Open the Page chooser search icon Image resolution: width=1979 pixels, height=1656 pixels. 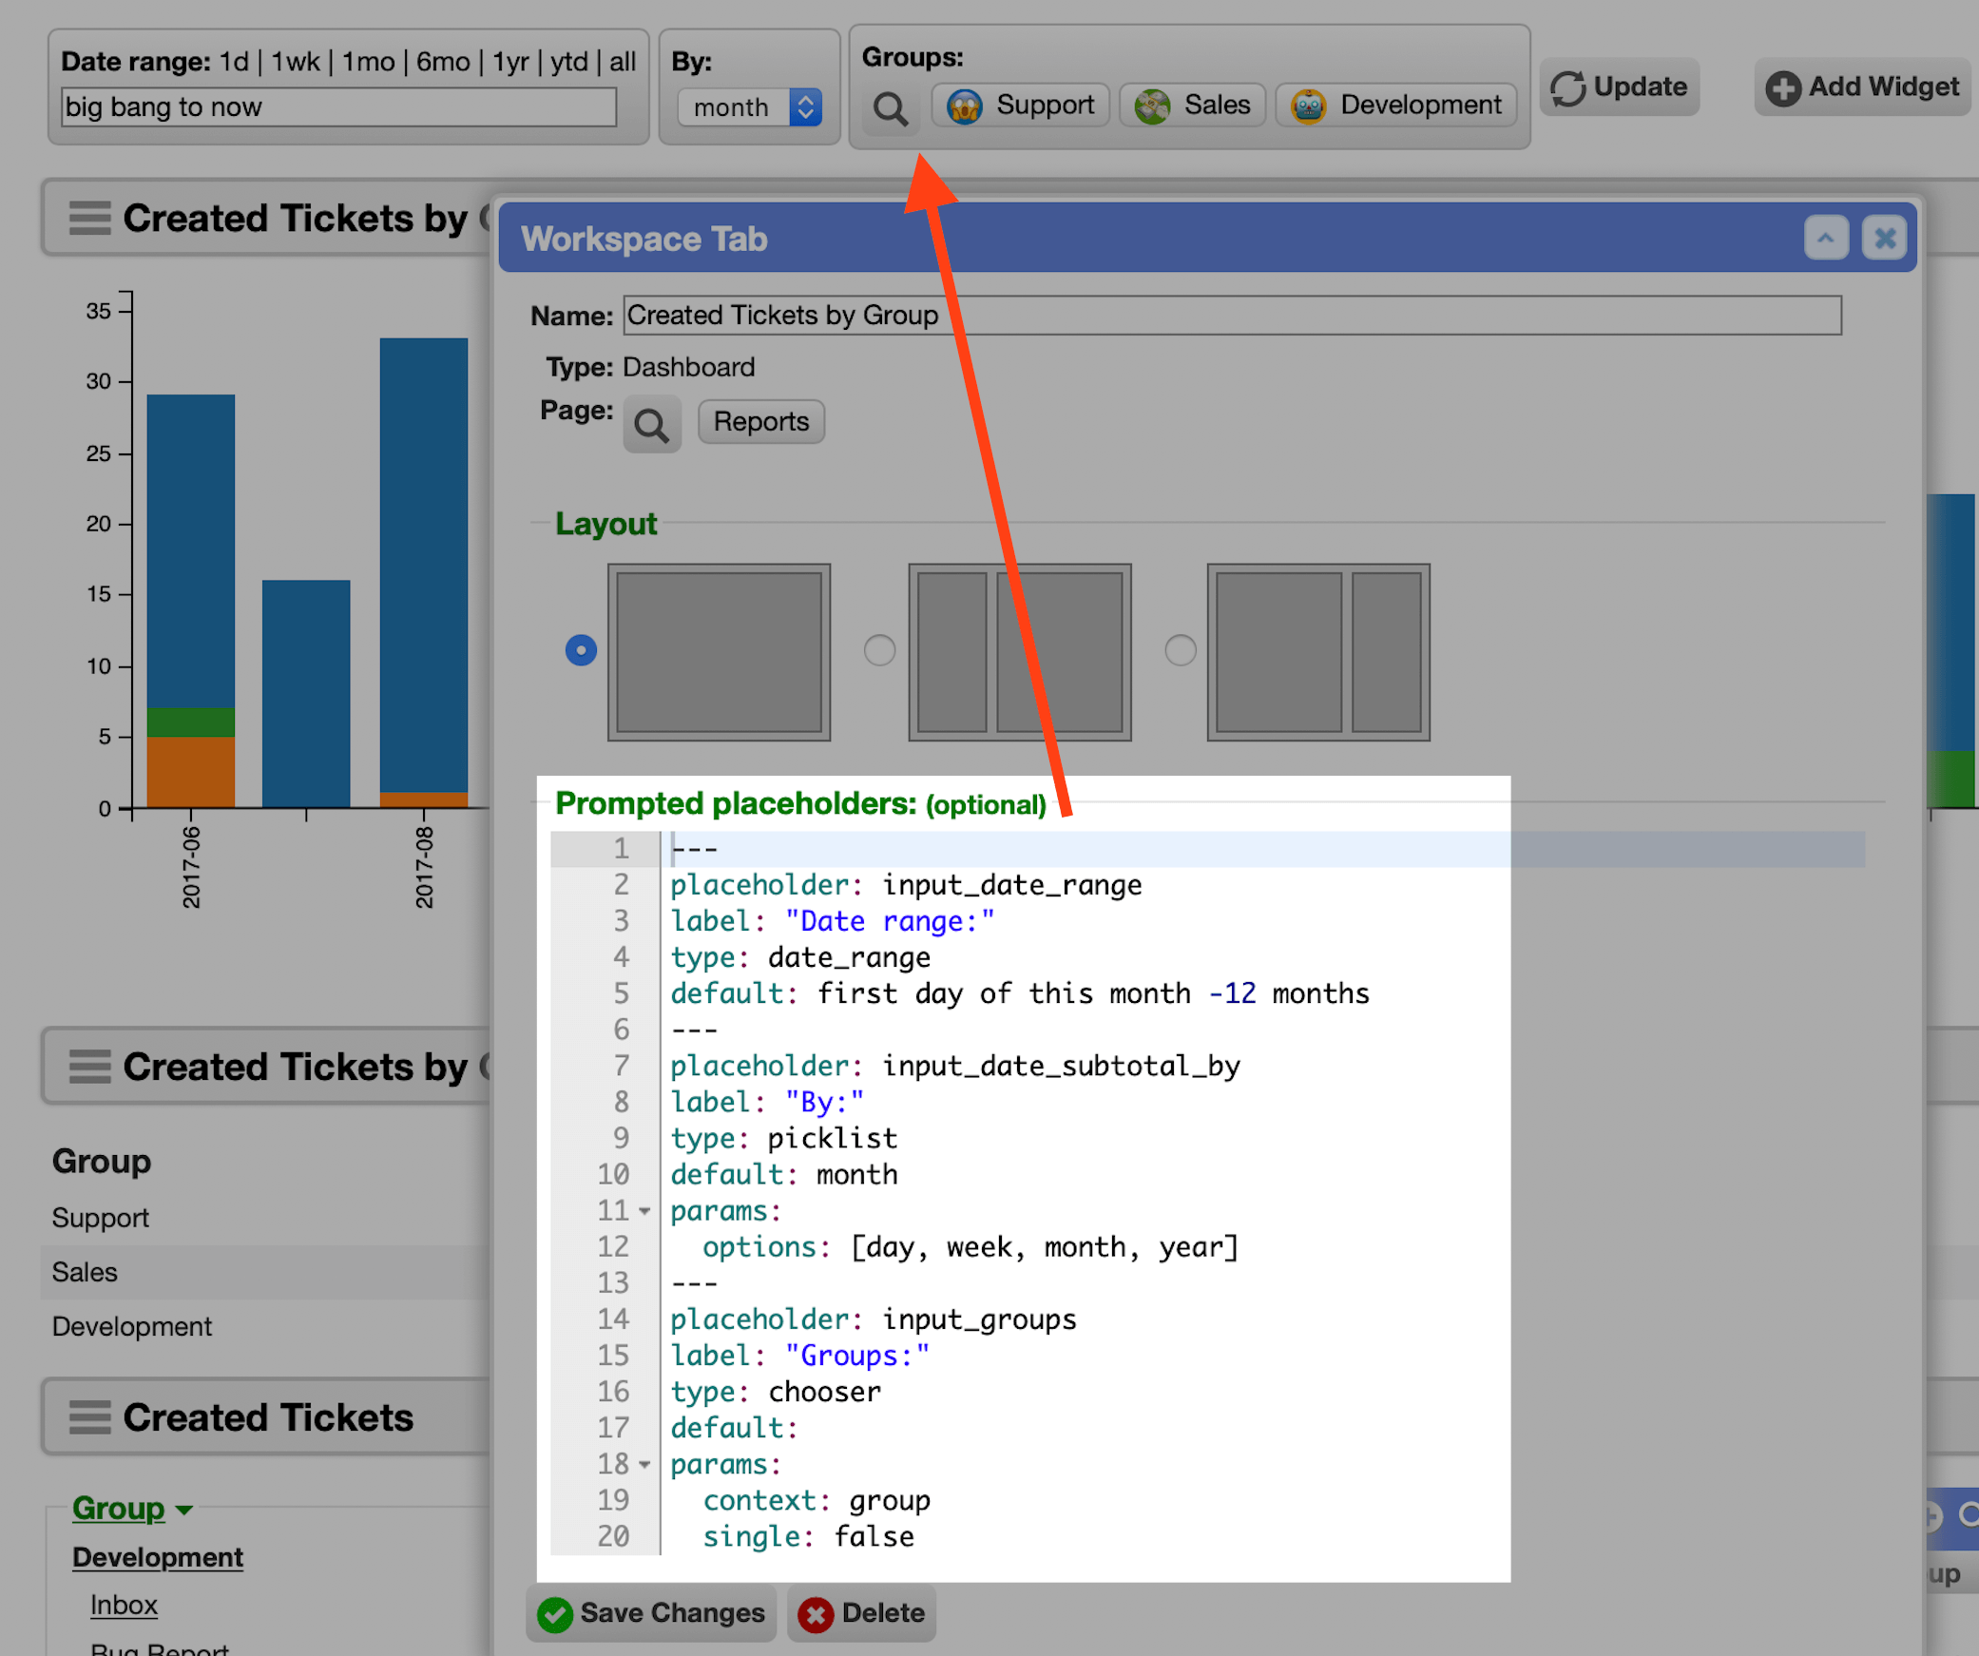point(652,424)
